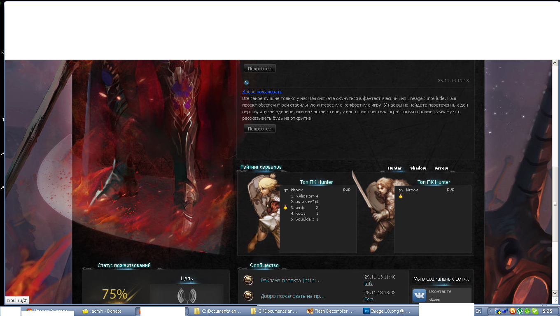Click the avatar icon beside Добро пожаловать topic

click(248, 295)
